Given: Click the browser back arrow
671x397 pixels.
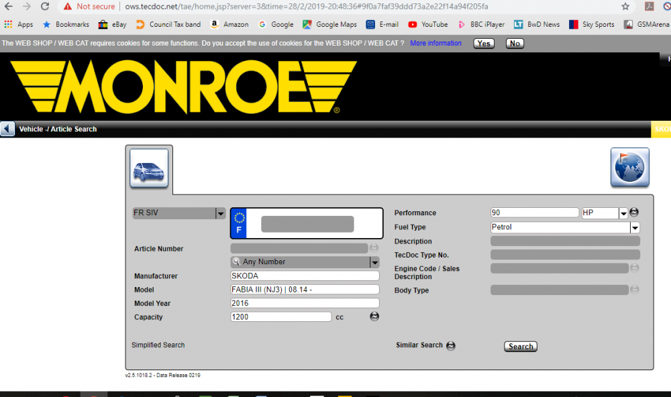Looking at the screenshot, I should click(x=8, y=7).
